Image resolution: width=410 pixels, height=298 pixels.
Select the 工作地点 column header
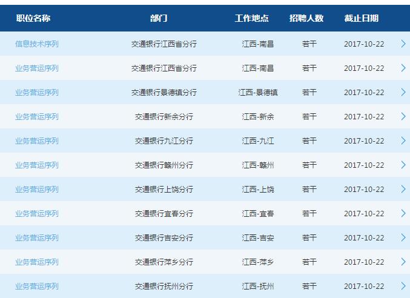click(x=252, y=18)
